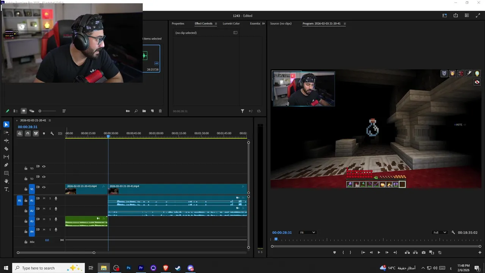The height and width of the screenshot is (273, 485).
Task: Mute audio track A3
Action: tap(44, 219)
